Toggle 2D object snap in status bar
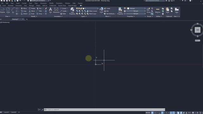This screenshot has width=203, height=114. click(x=174, y=113)
